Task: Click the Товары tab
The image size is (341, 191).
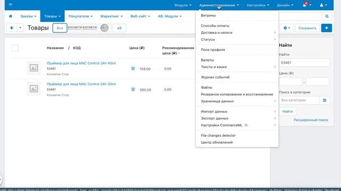Action: (52, 16)
